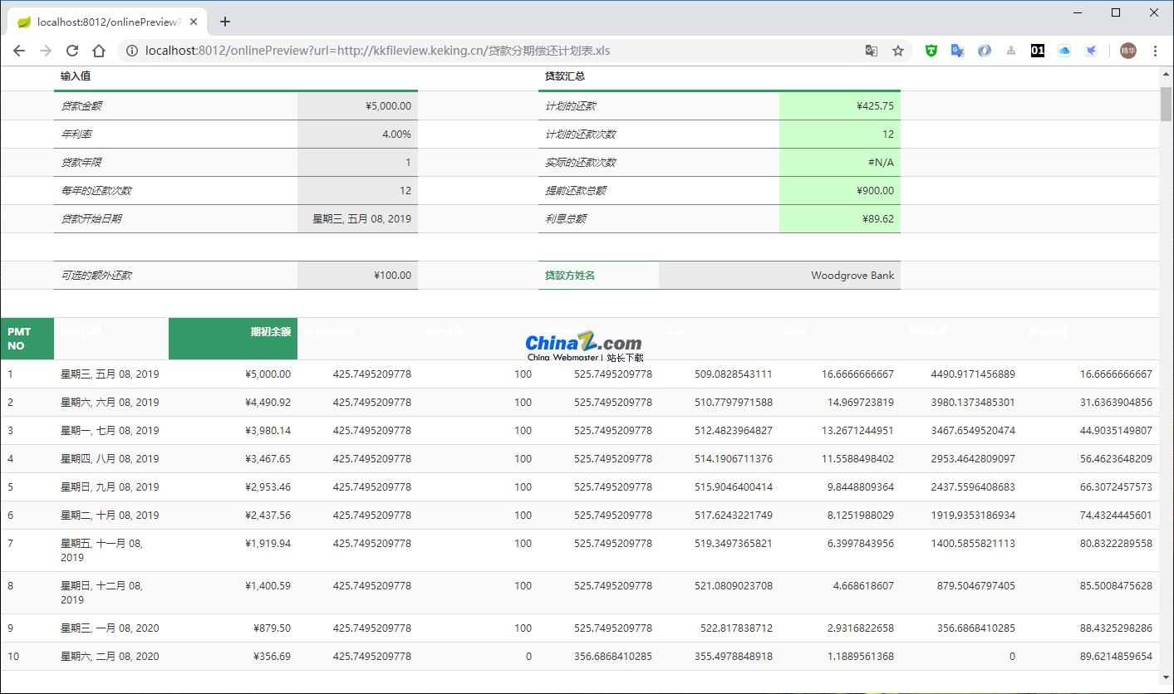
Task: Select the total payment 356.6868410285 in row 10
Action: pos(613,657)
